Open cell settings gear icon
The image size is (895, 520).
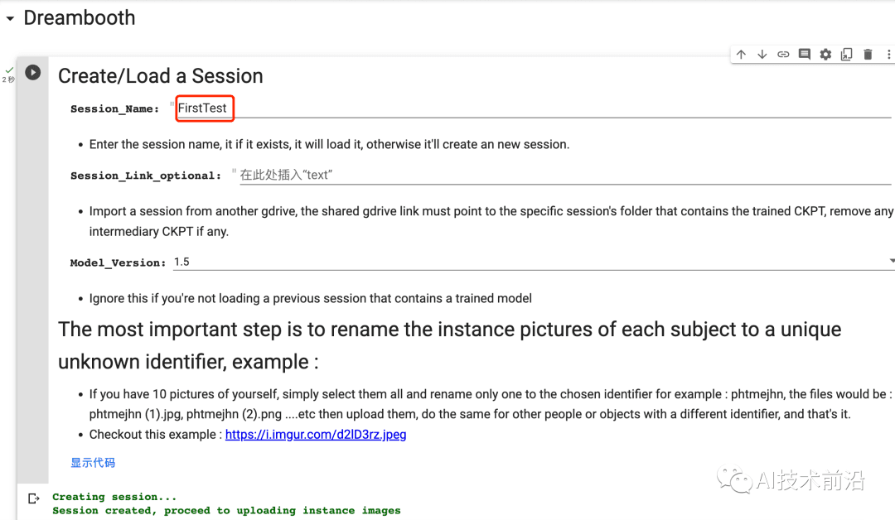point(825,55)
